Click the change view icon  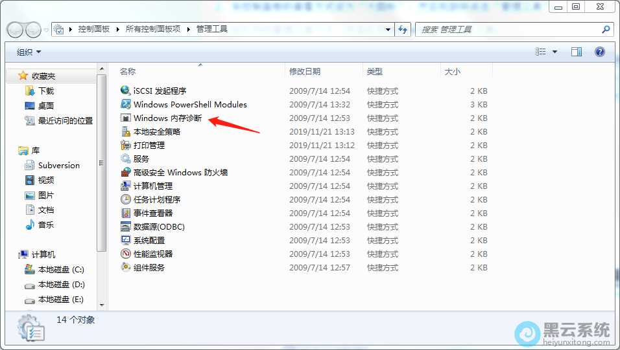pyautogui.click(x=540, y=52)
